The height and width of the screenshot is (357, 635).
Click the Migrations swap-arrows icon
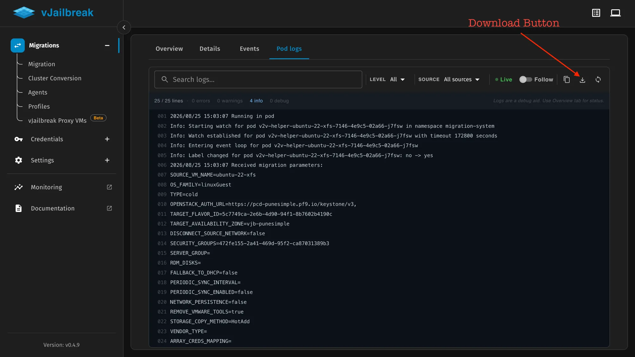[x=17, y=45]
